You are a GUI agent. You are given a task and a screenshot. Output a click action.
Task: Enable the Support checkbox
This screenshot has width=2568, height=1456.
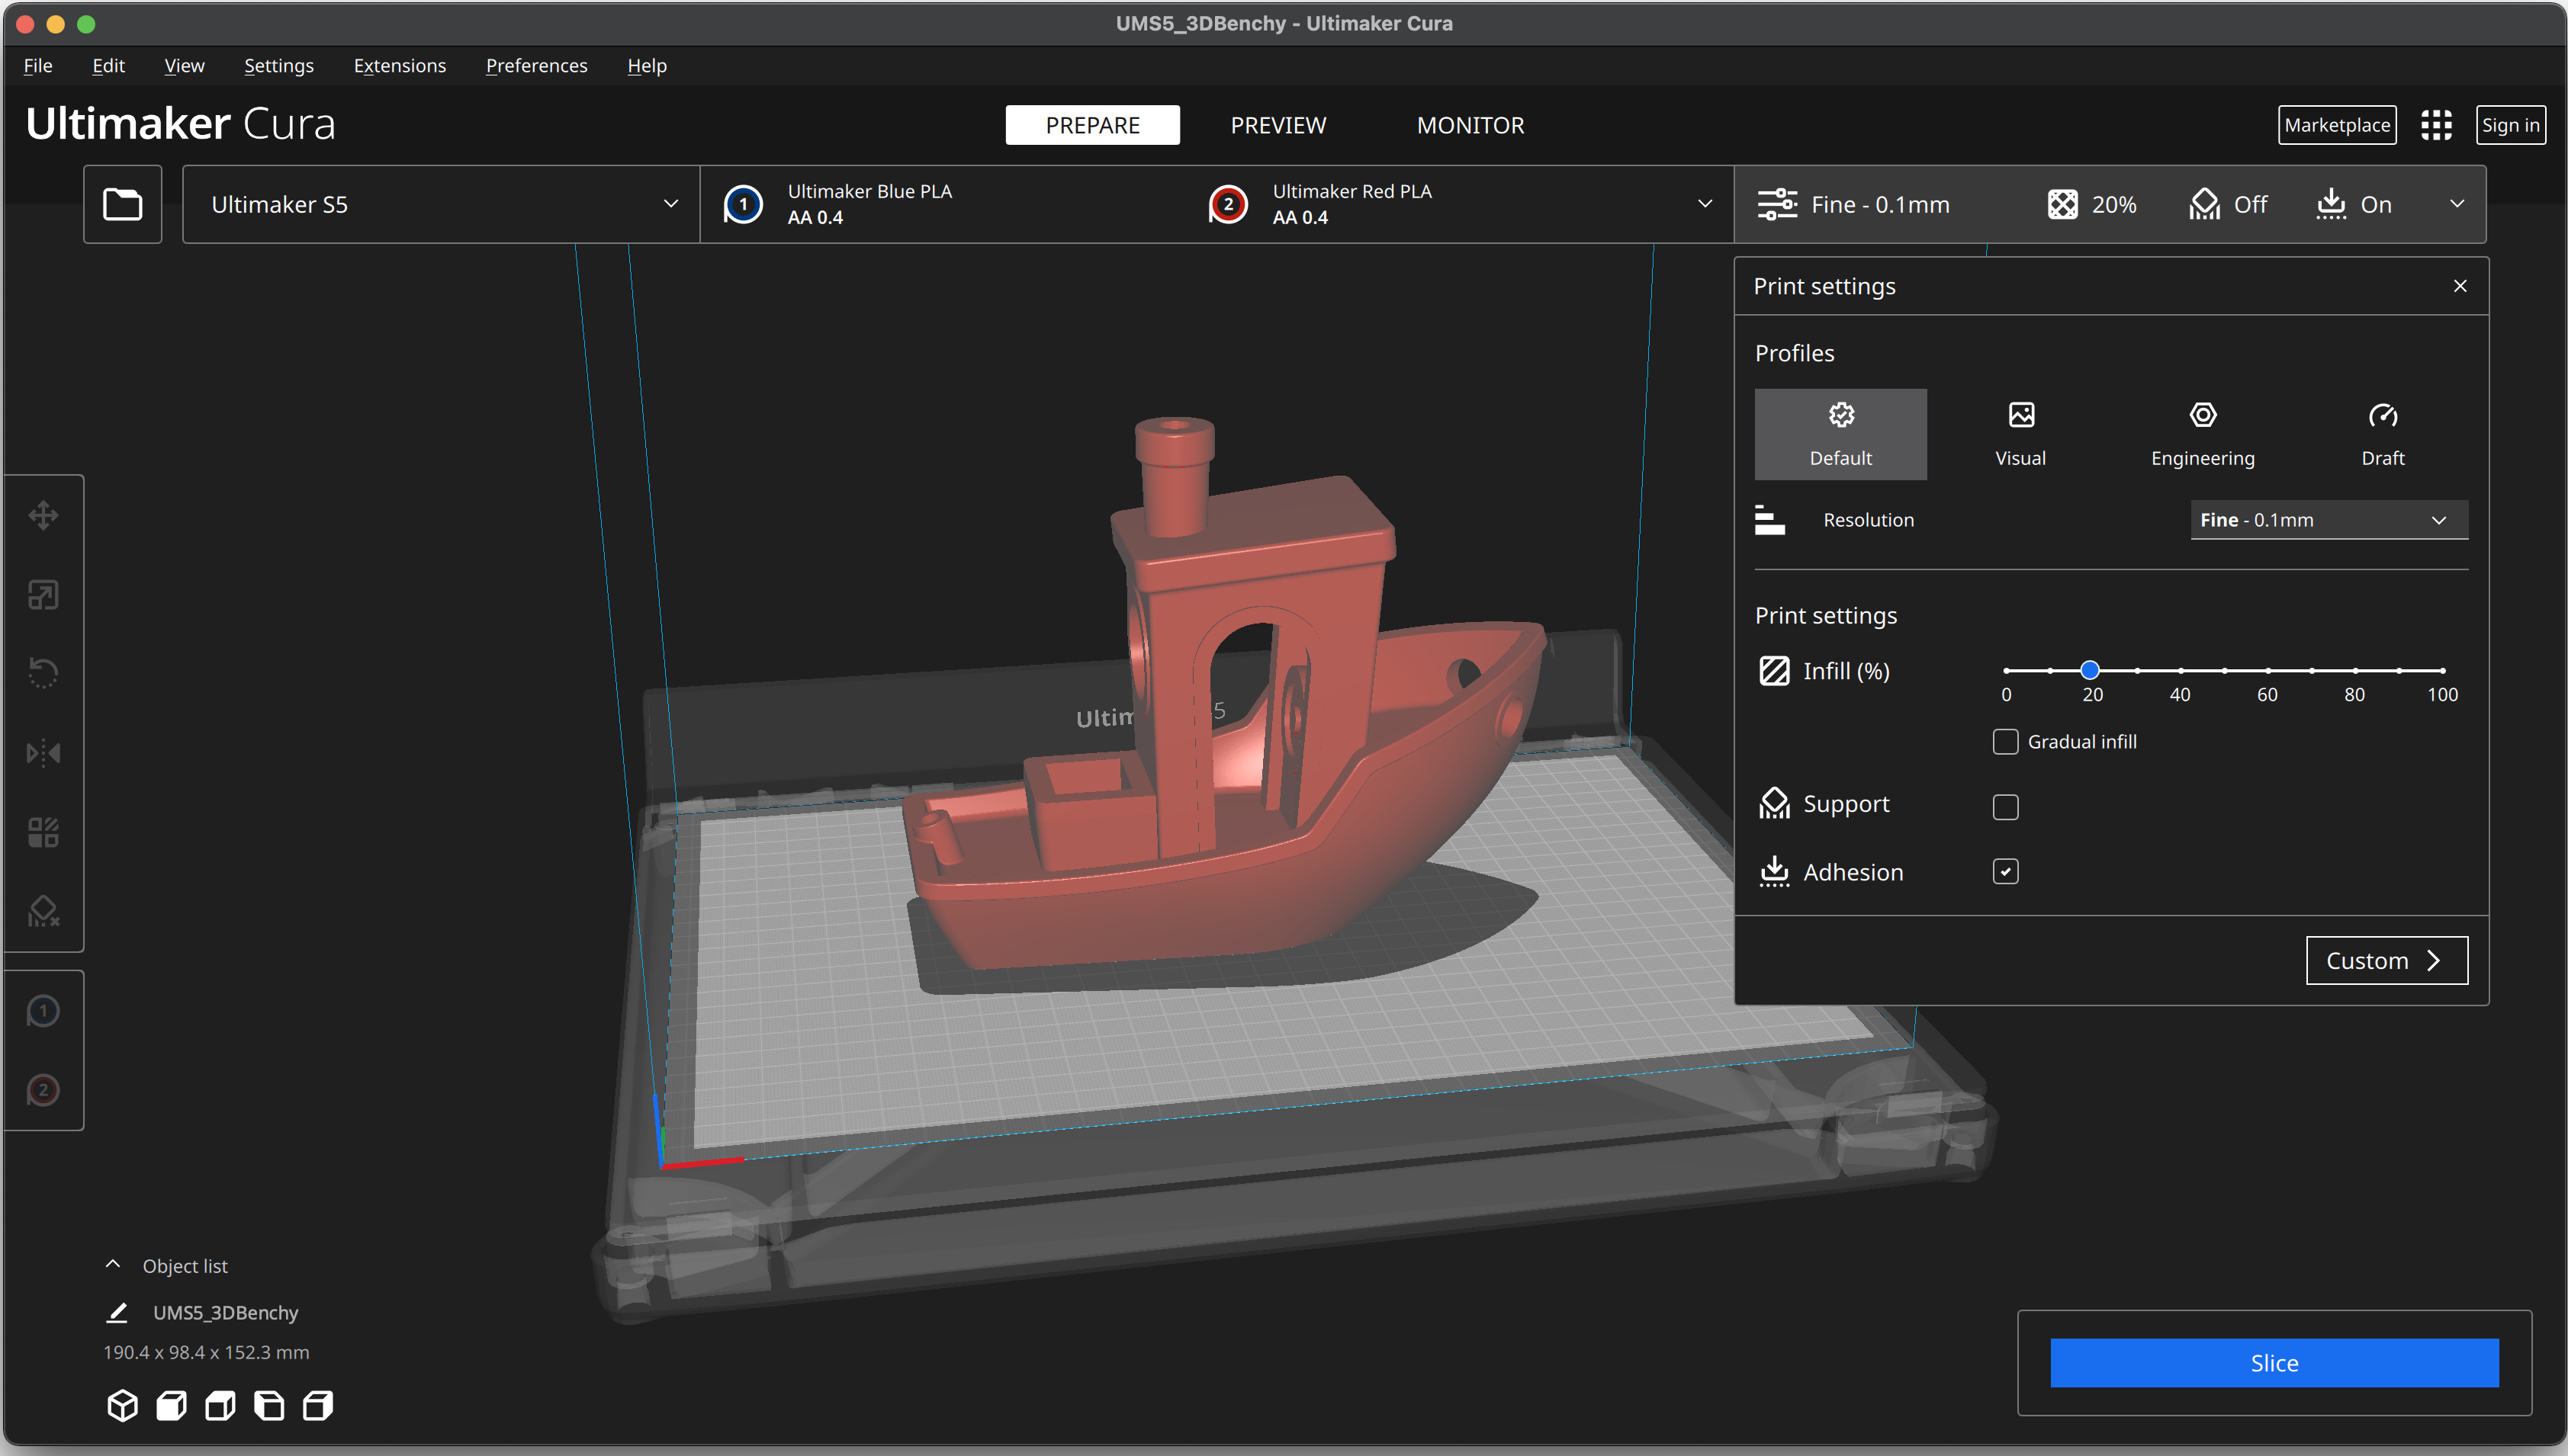click(2005, 807)
